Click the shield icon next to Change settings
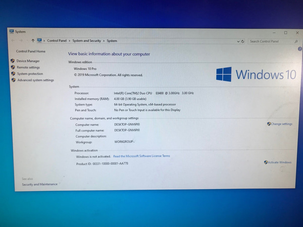Screen dimensions: 303x227 click(x=269, y=124)
